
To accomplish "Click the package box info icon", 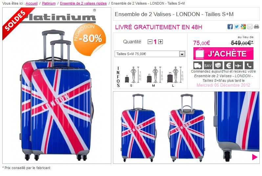I will click(218, 65).
